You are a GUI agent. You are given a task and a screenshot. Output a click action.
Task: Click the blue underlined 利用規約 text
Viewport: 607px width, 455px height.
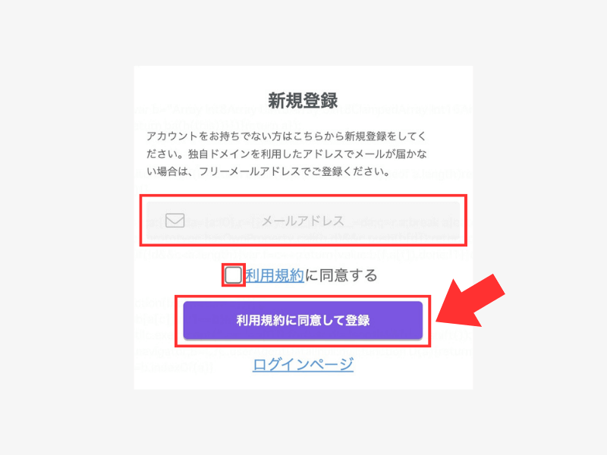pos(275,275)
